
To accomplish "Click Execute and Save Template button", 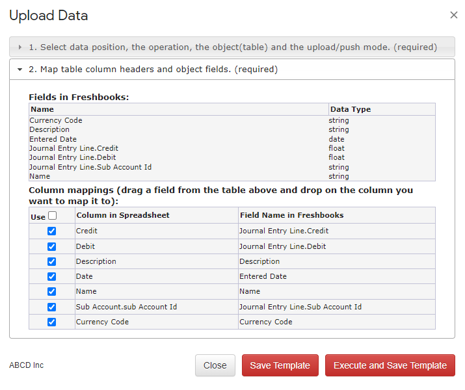I will [x=390, y=365].
